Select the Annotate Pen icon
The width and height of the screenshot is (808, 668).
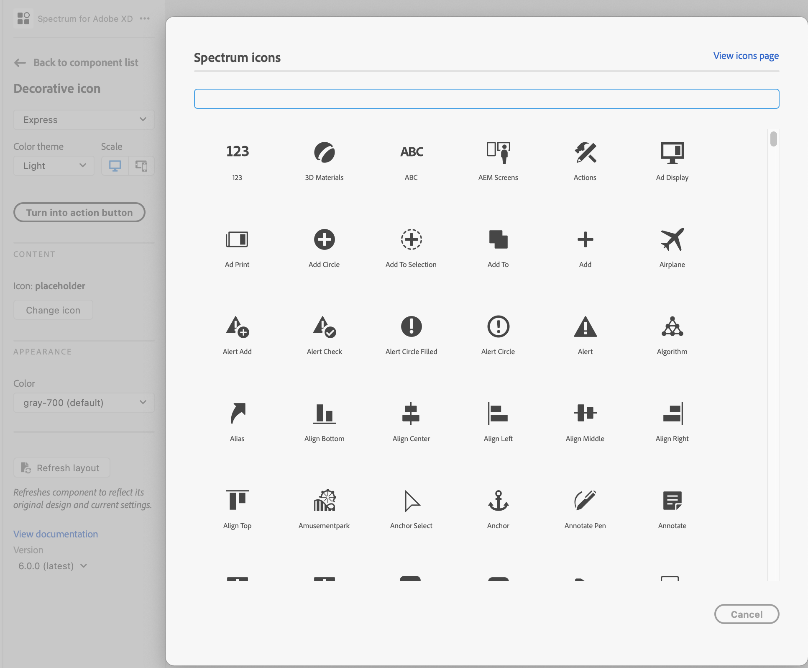tap(585, 506)
